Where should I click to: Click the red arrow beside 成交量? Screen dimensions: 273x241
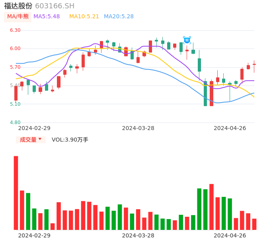(40, 139)
